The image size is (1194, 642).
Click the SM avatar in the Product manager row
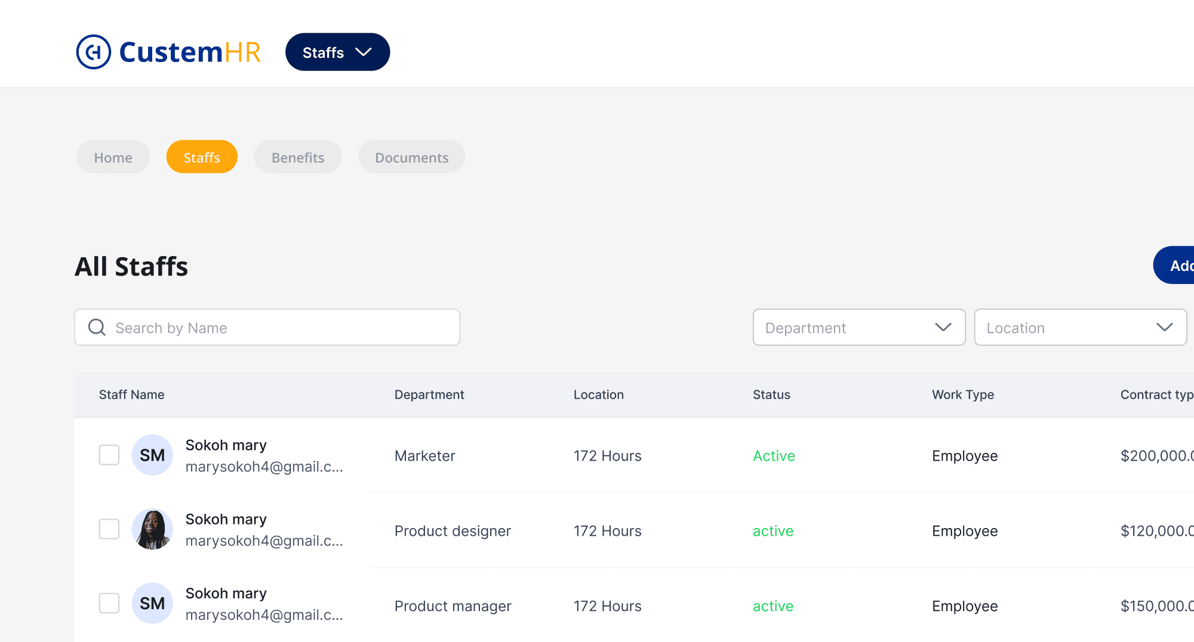pos(152,603)
